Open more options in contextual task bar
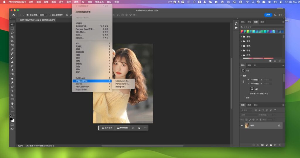The height and width of the screenshot is (158, 300). click(145, 128)
